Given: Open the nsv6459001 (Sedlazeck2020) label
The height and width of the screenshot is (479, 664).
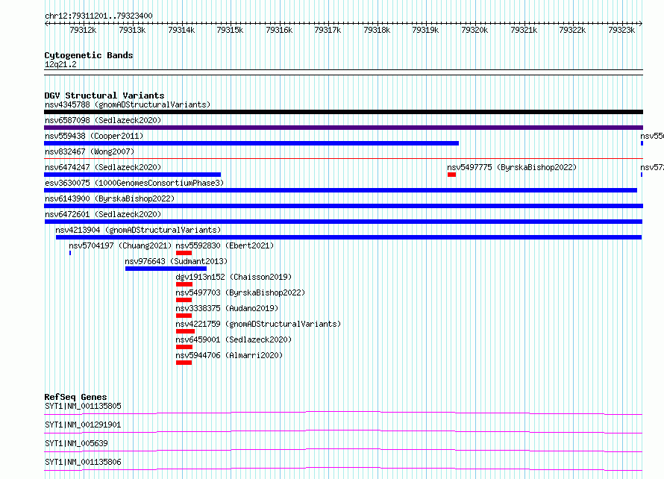Looking at the screenshot, I should click(x=234, y=339).
